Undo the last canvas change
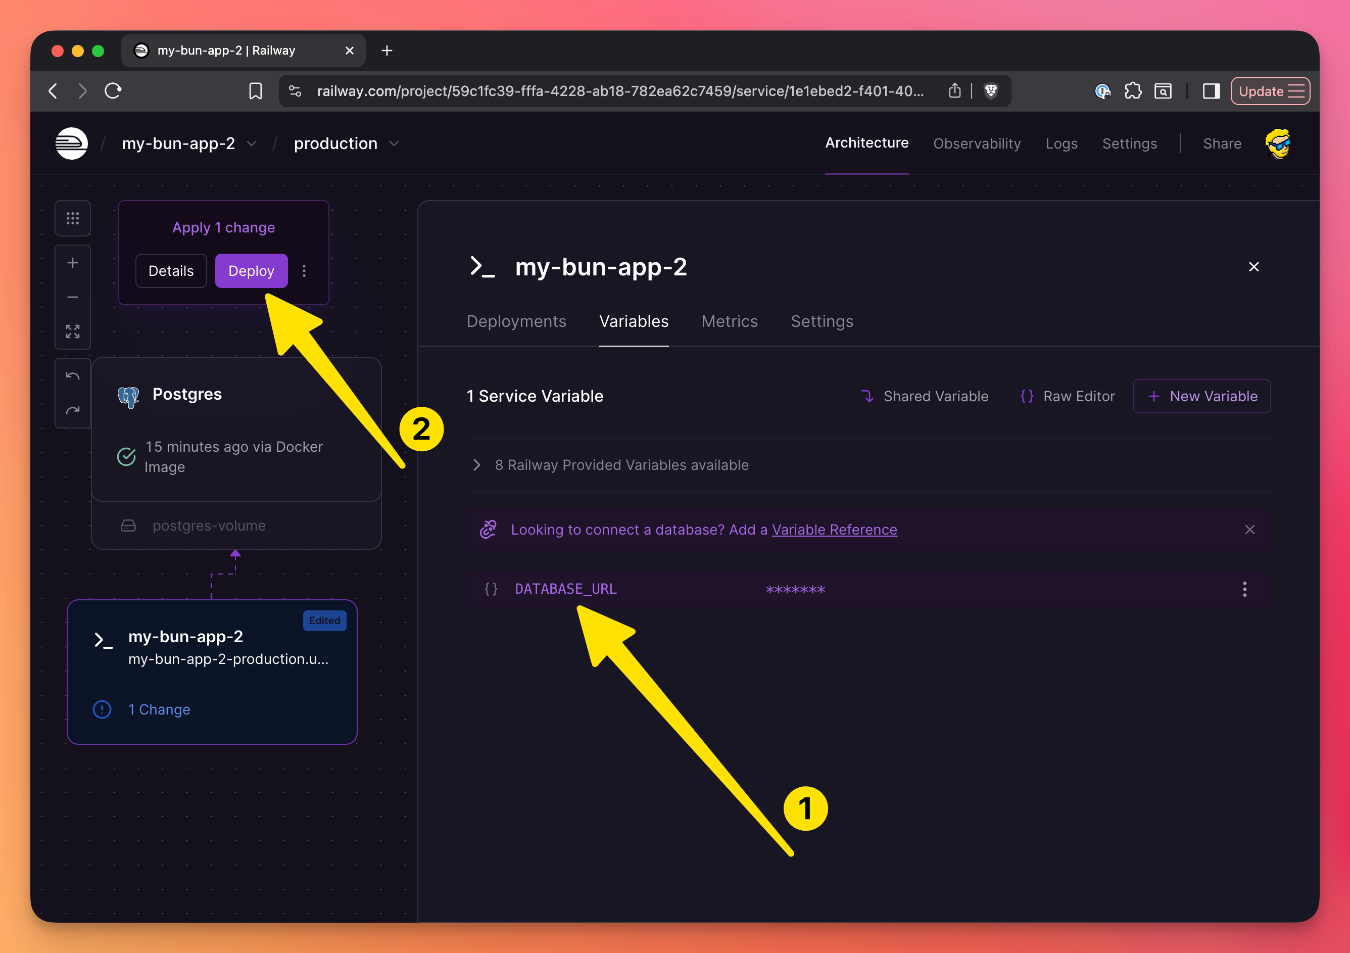The image size is (1350, 953). coord(72,376)
